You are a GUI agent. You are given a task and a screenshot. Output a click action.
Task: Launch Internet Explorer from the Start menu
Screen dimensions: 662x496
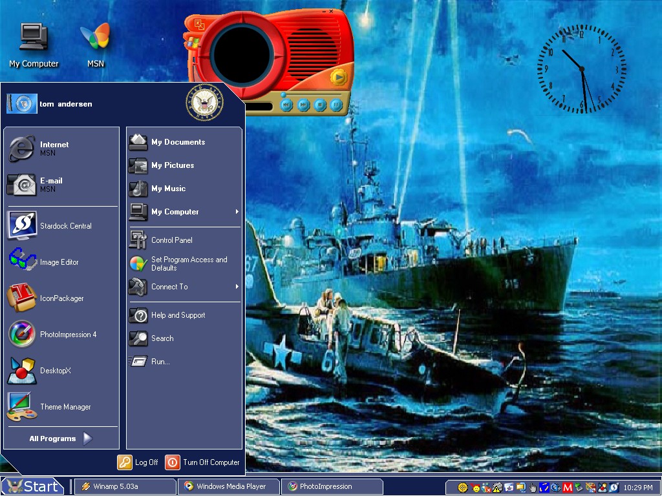(x=22, y=149)
